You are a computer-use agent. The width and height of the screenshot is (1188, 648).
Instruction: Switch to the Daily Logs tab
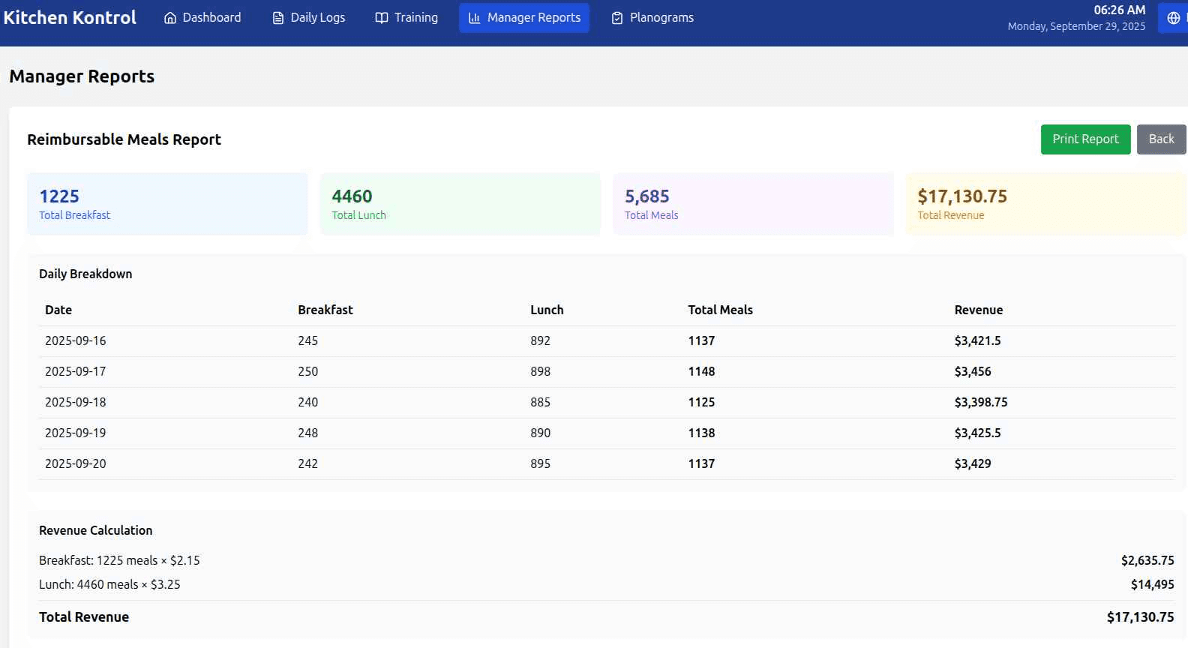click(x=308, y=18)
